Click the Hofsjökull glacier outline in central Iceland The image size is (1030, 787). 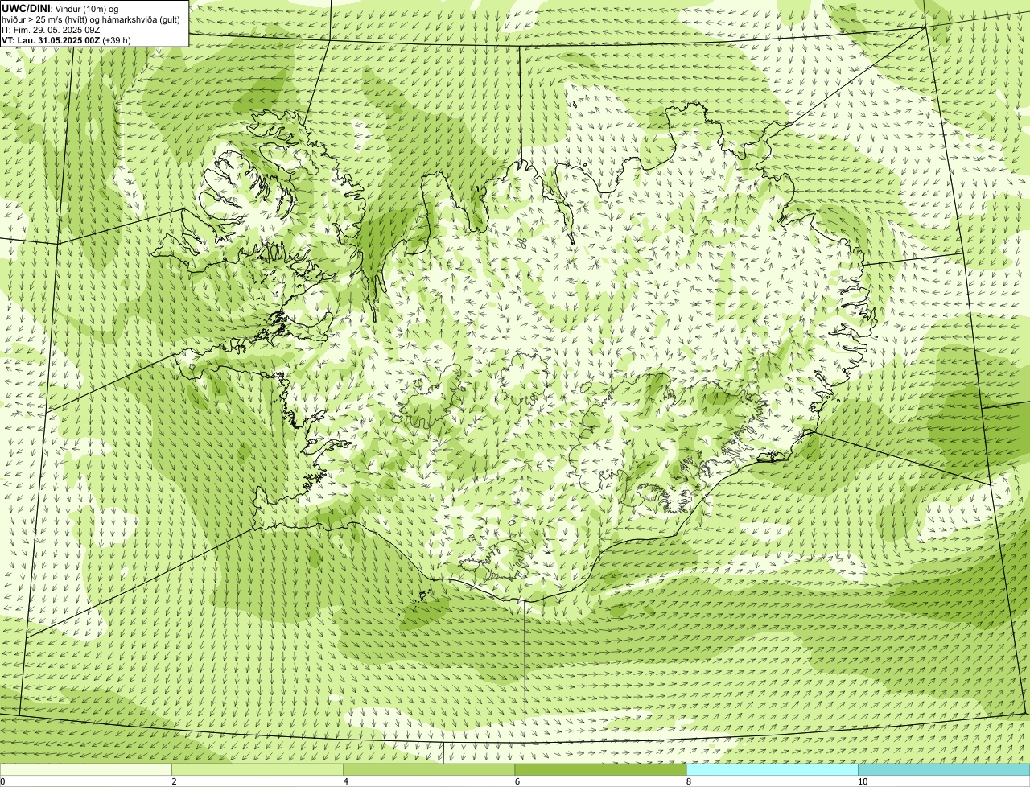pyautogui.click(x=524, y=378)
